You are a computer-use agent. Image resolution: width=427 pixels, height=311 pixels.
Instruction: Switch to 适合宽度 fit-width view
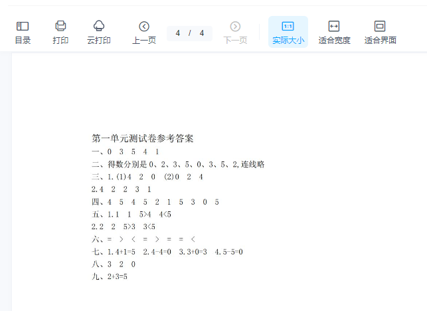(334, 32)
